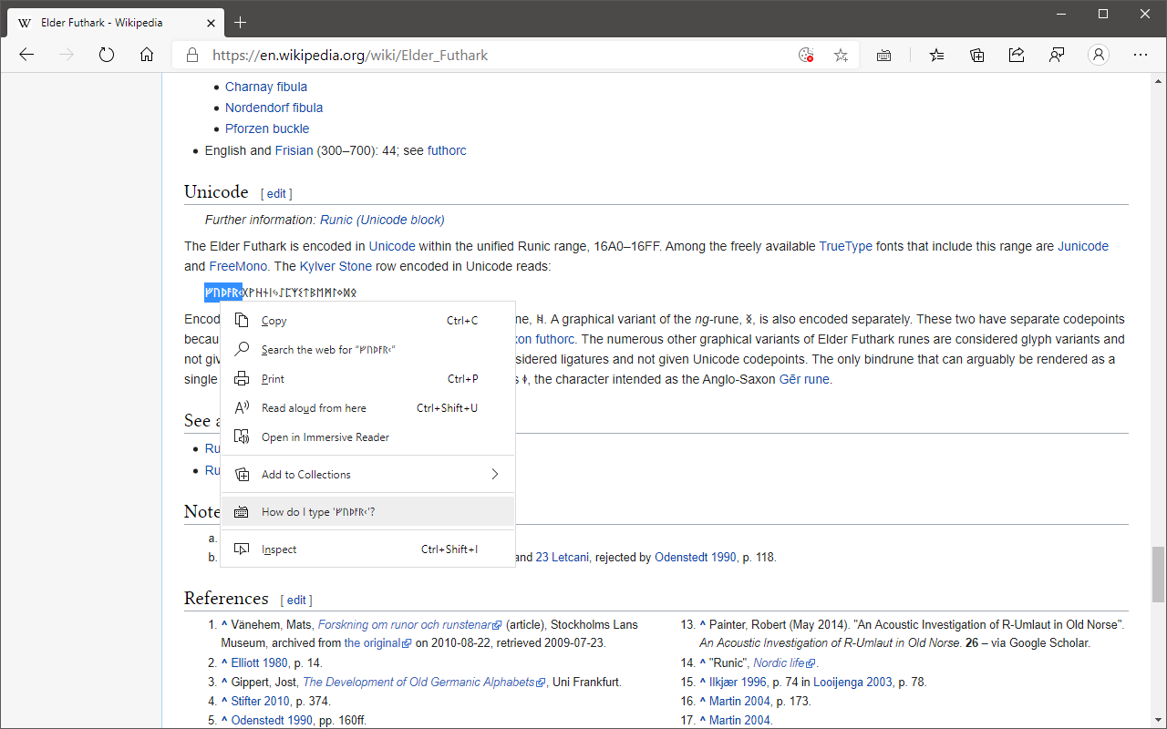
Task: Go back to the previous page
Action: point(26,55)
